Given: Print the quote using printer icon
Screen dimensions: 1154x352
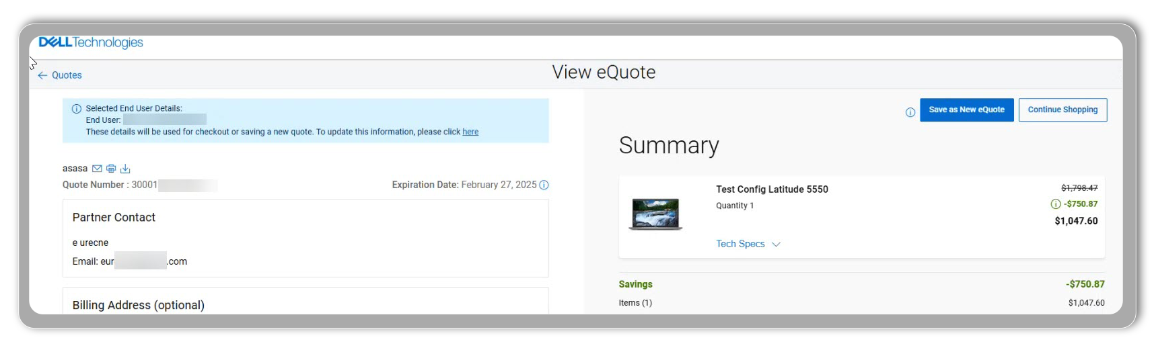Looking at the screenshot, I should pos(111,169).
